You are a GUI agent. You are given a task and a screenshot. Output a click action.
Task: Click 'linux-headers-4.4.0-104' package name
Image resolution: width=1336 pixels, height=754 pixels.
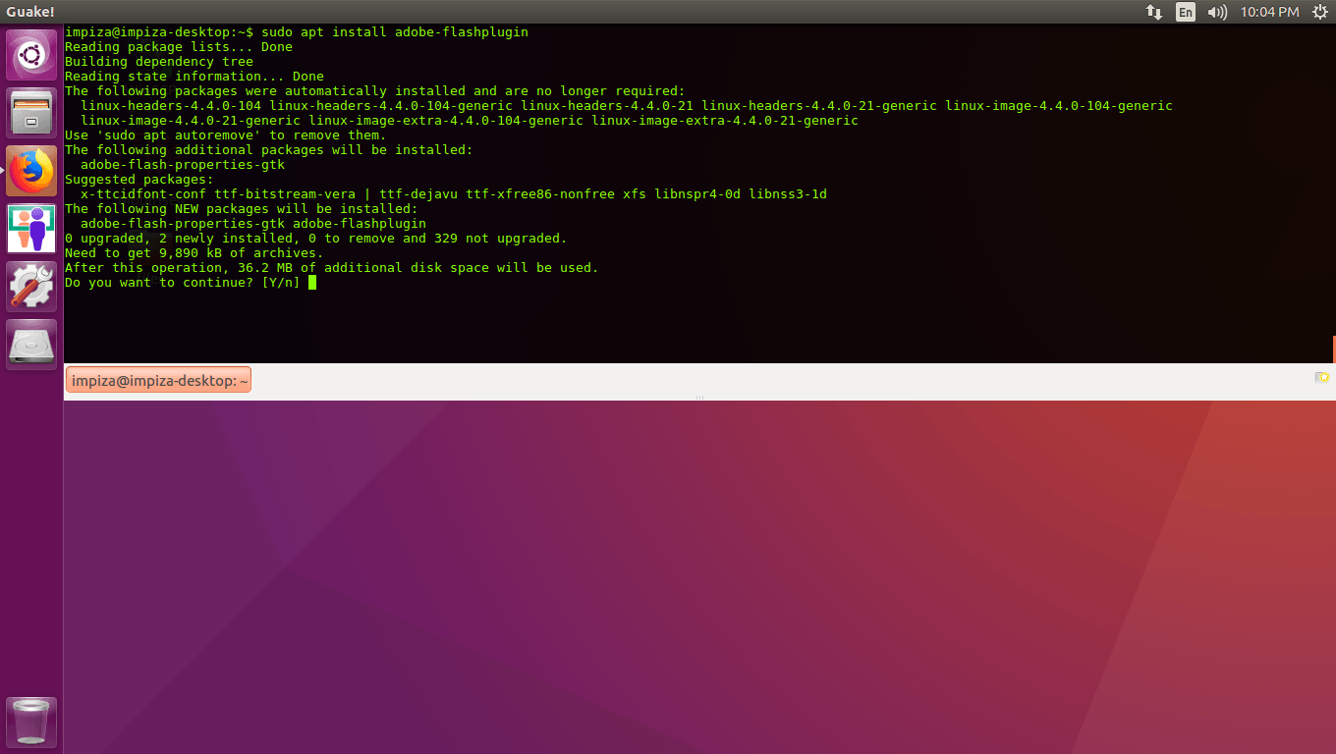pos(171,106)
